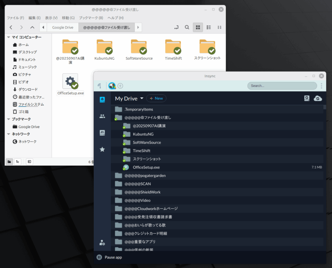Viewport: 332px width, 268px height.
Task: Click the search icon in file manager
Action: 187,27
